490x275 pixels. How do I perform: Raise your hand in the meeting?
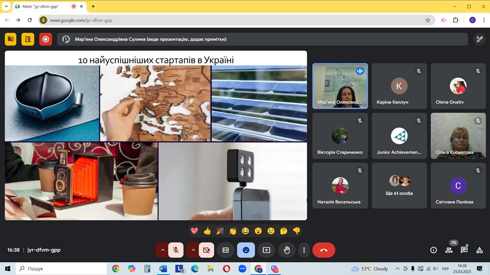click(287, 250)
